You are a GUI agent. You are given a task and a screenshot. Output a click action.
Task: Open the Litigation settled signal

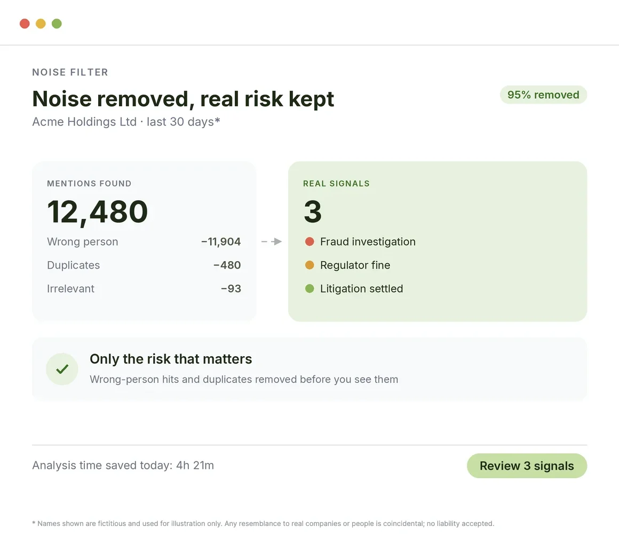click(x=361, y=289)
